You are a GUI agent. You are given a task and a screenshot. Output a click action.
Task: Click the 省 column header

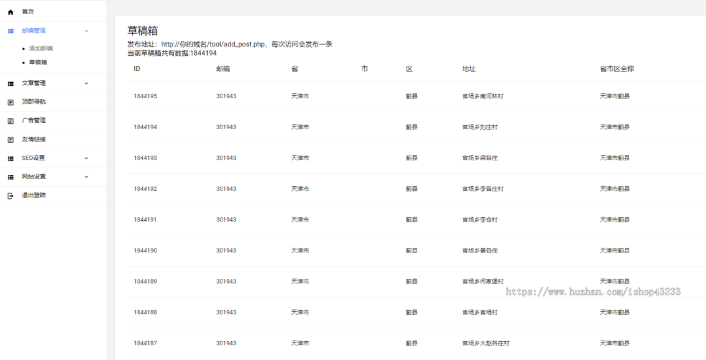pyautogui.click(x=295, y=69)
